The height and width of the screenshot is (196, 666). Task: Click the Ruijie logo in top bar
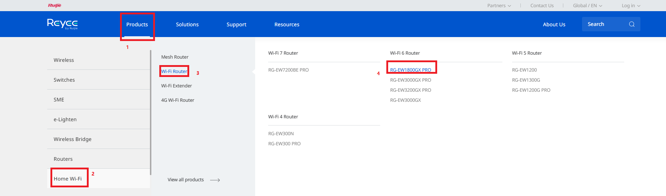54,5
